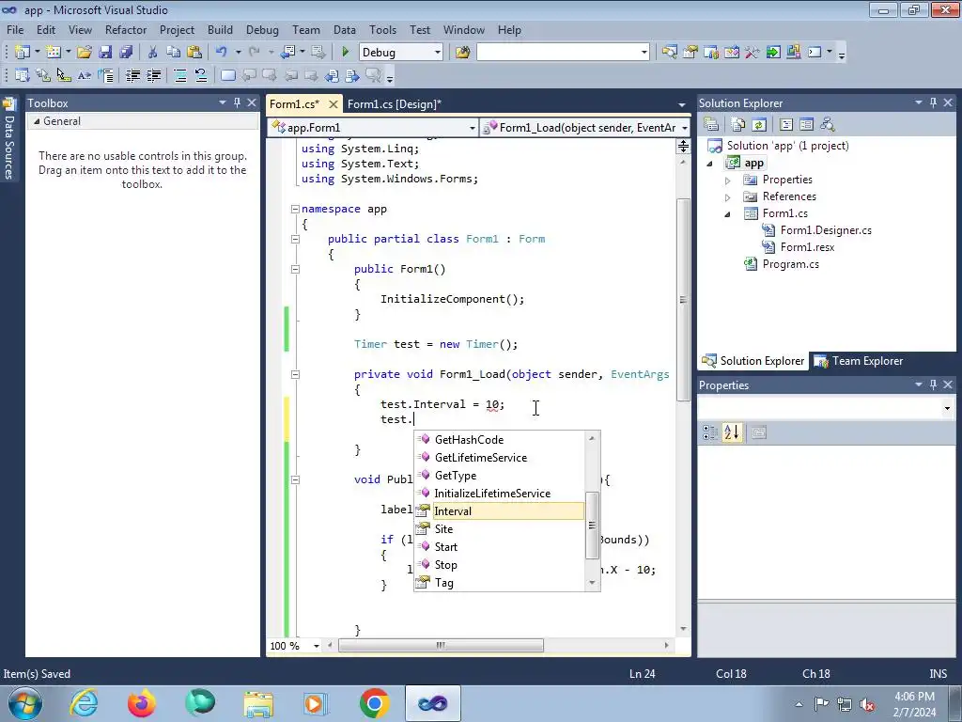Click the Save All toolbar icon

click(x=127, y=53)
